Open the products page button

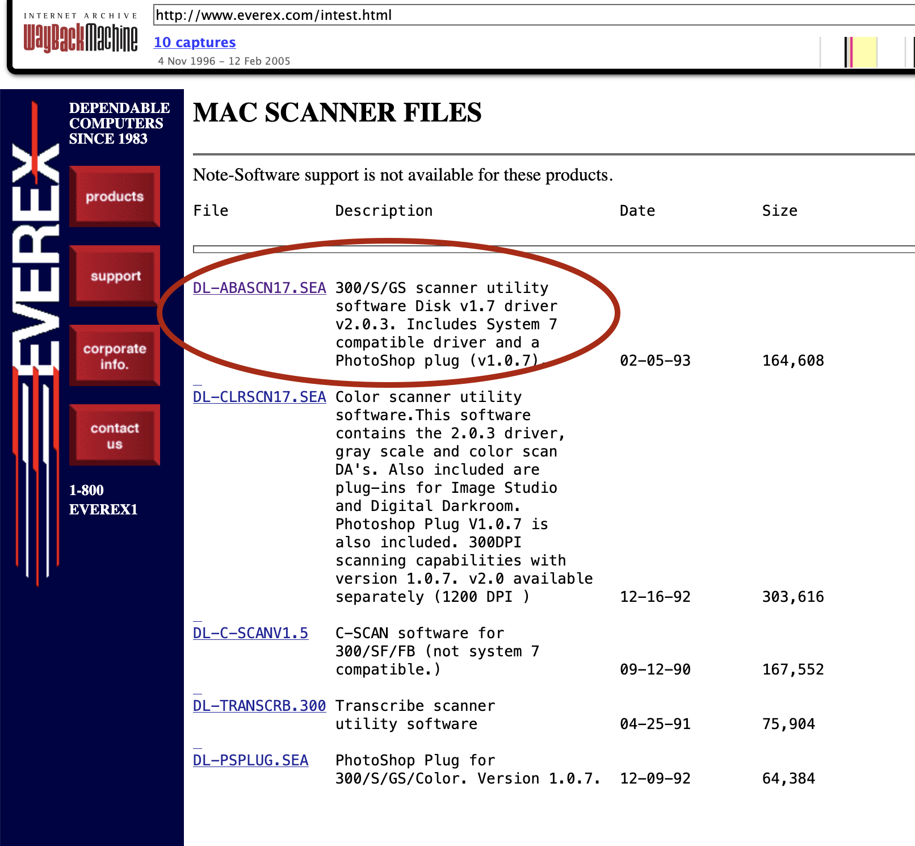coord(115,196)
